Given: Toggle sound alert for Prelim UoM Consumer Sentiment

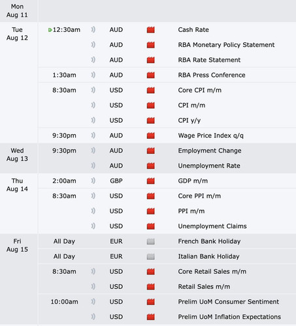Looking at the screenshot, I should [x=93, y=302].
